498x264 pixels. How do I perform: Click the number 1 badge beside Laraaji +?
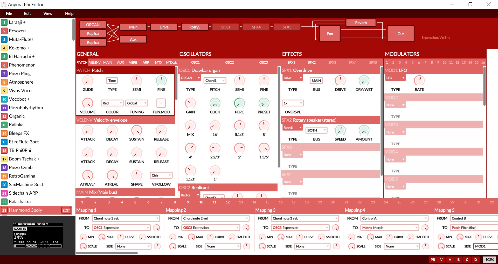[4, 23]
